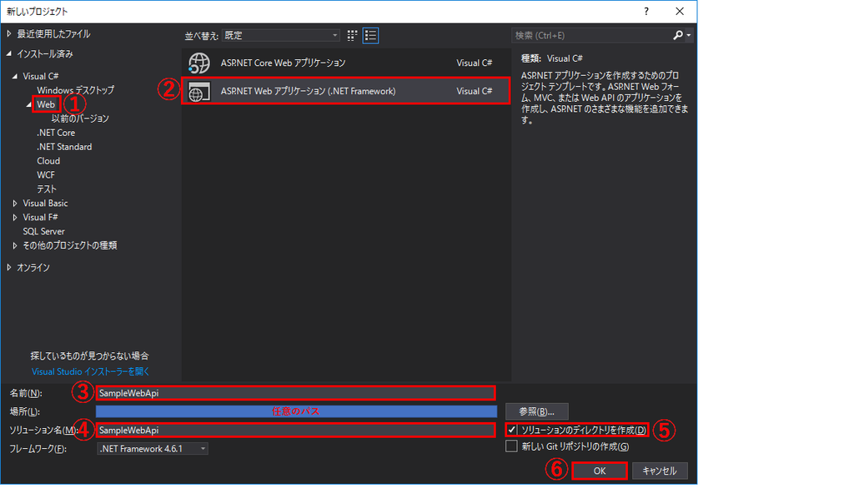
Task: Select the Visual Basic tree item
Action: [45, 204]
